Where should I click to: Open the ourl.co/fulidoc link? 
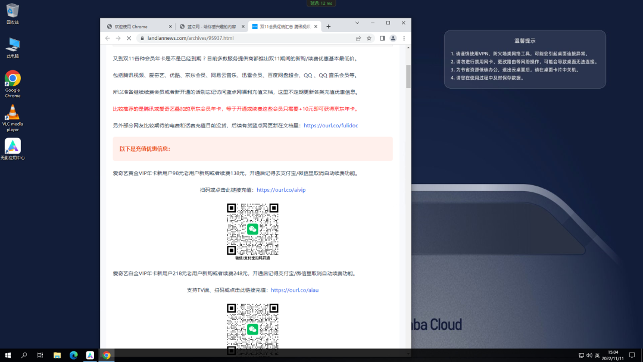tap(331, 126)
